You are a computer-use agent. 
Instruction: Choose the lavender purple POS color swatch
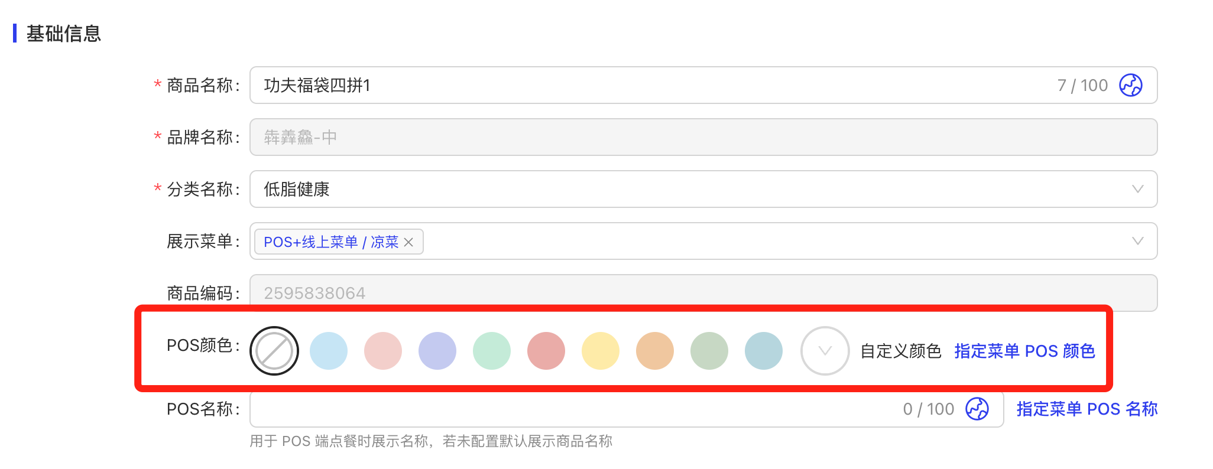point(437,351)
